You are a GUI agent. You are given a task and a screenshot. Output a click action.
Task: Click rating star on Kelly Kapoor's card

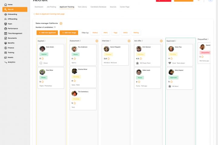pos(171,82)
